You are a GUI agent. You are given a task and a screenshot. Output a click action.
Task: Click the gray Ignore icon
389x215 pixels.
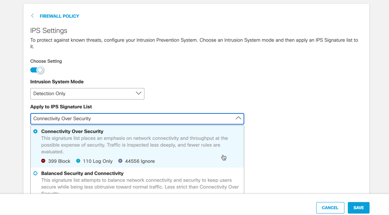click(120, 161)
